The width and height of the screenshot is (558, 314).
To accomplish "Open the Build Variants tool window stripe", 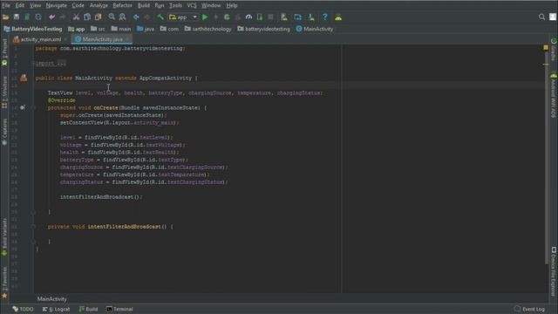I will coord(4,236).
